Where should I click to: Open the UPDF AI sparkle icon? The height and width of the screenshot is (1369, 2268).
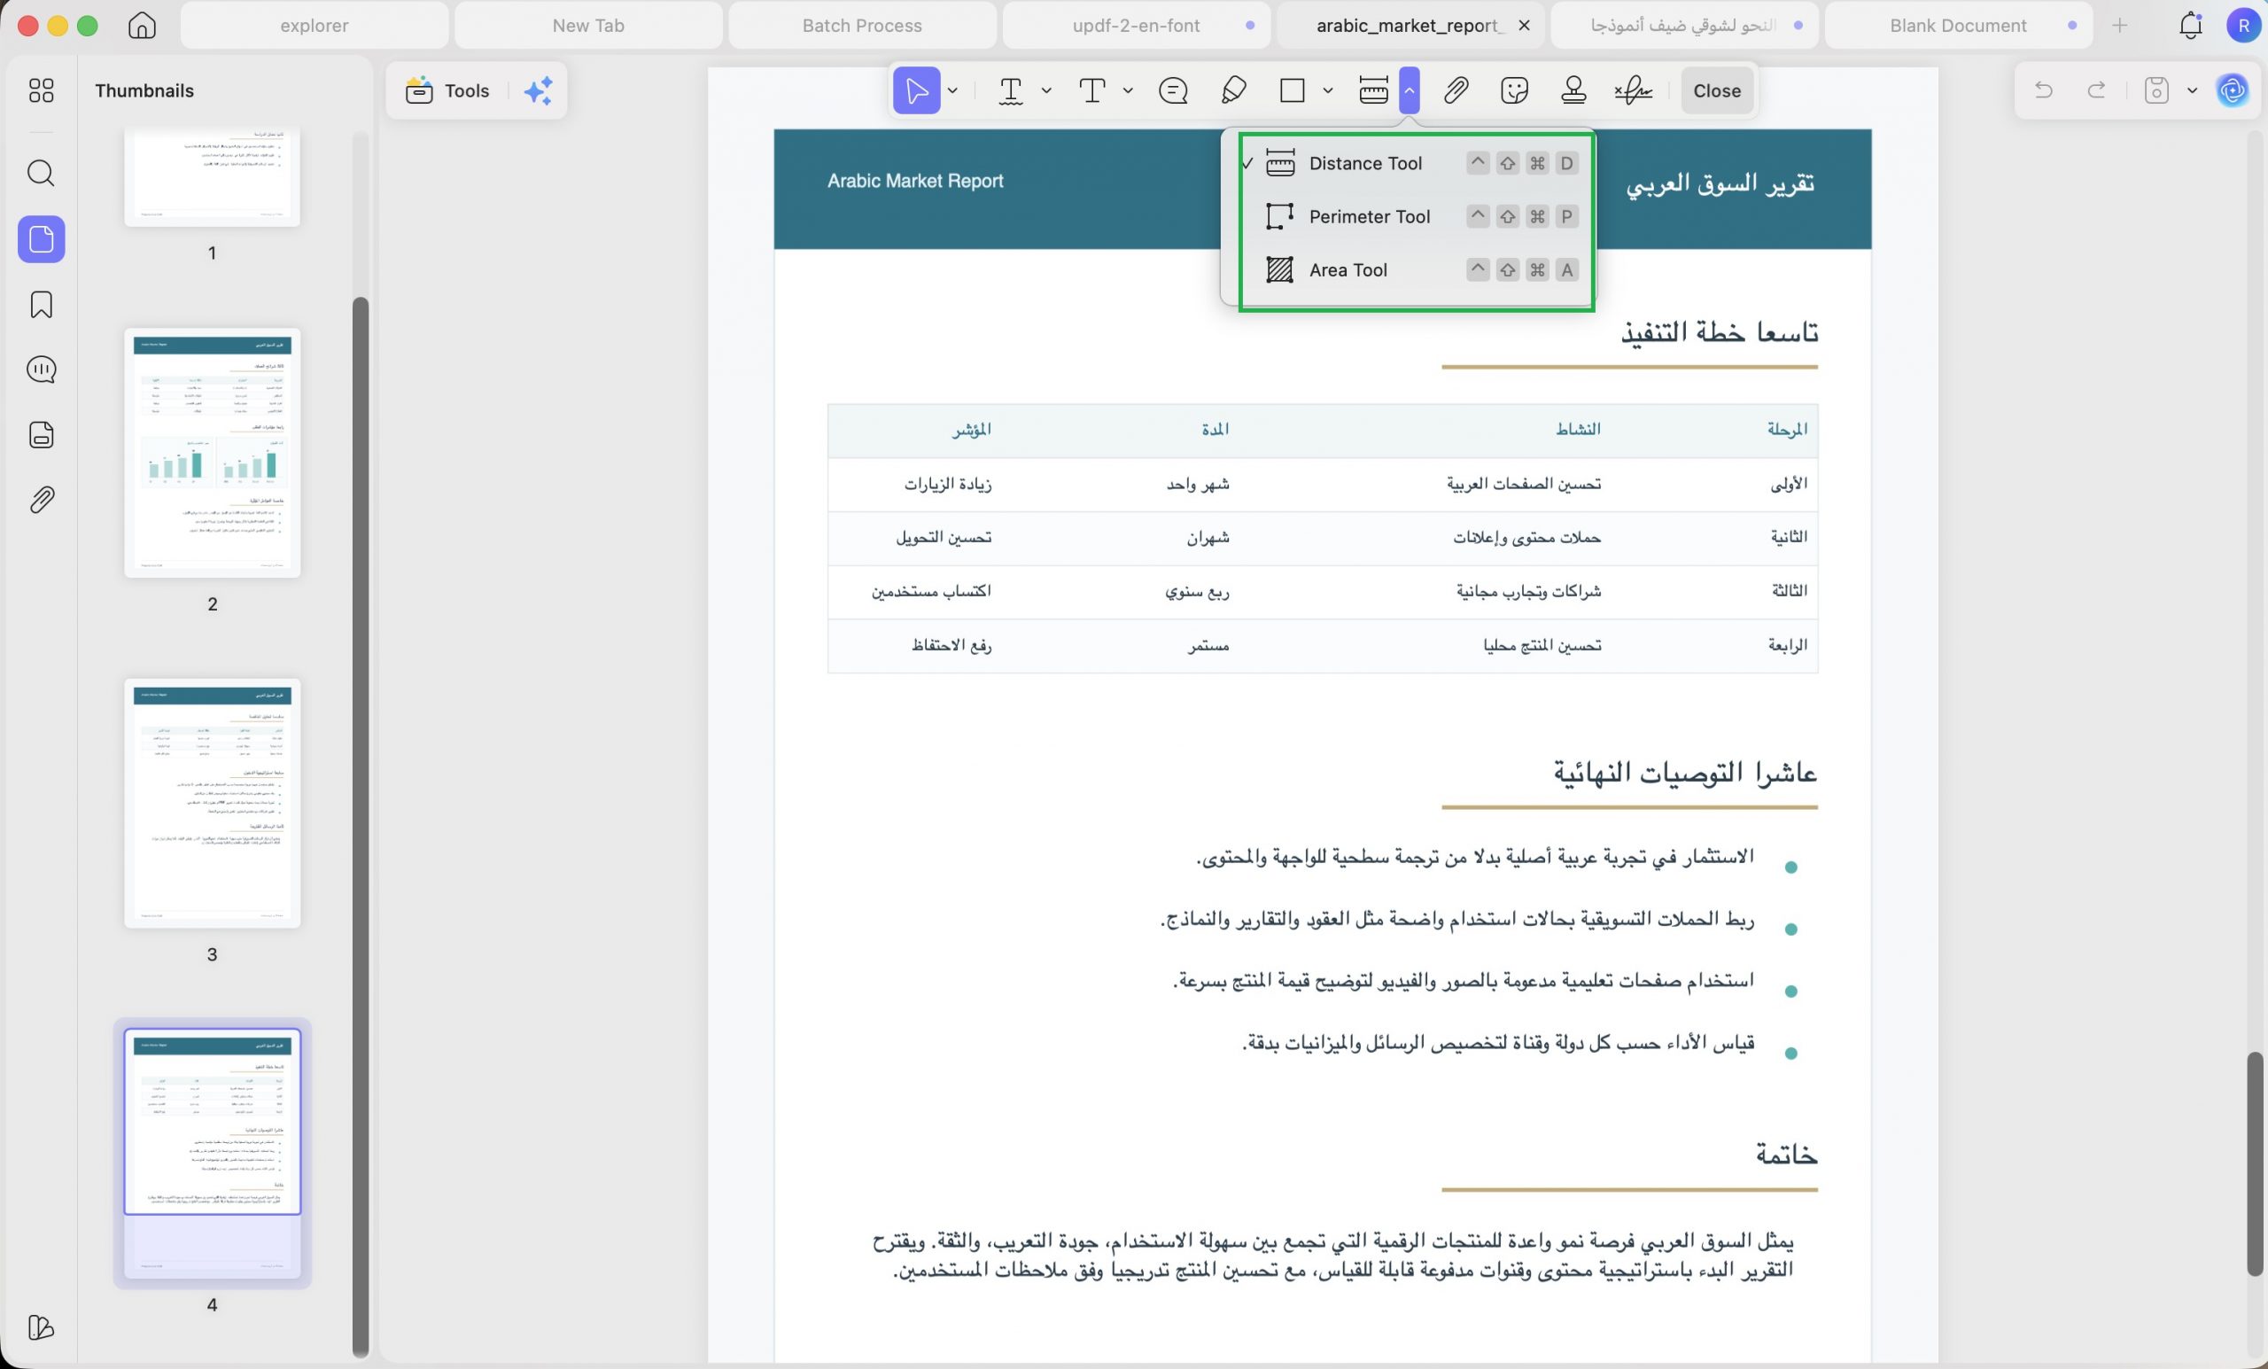[x=539, y=90]
